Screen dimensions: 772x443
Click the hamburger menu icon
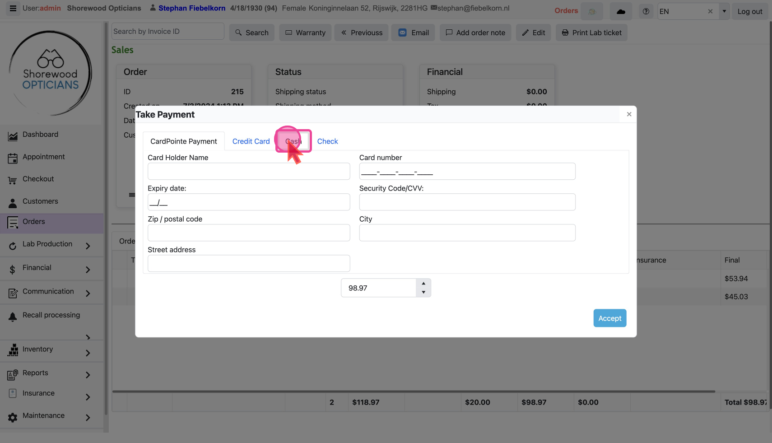pos(13,9)
